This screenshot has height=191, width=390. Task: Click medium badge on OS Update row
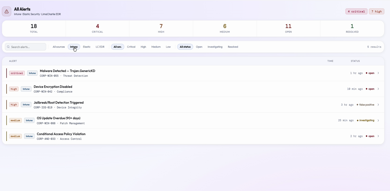15,120
